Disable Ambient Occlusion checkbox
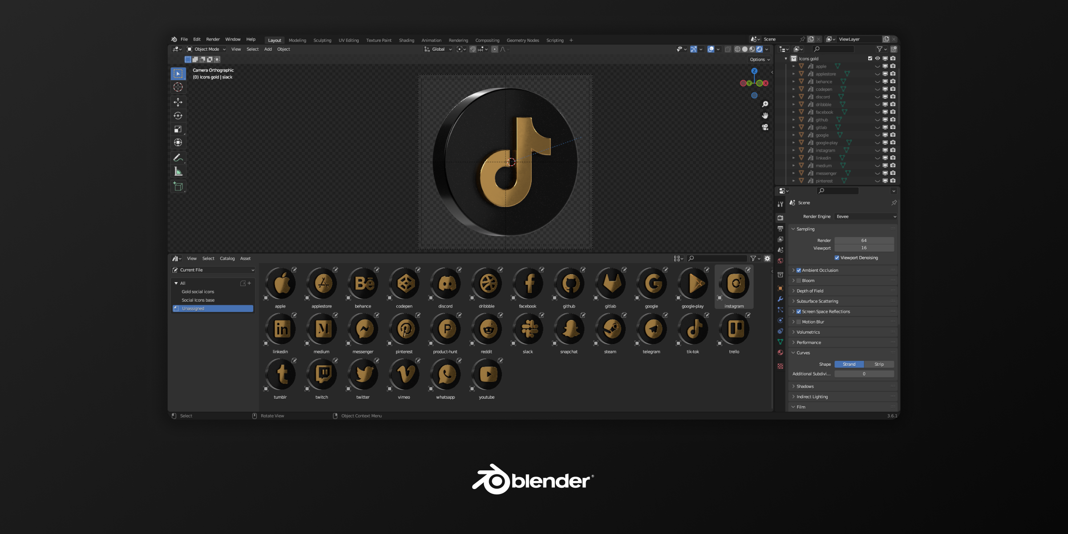This screenshot has height=534, width=1068. [799, 271]
